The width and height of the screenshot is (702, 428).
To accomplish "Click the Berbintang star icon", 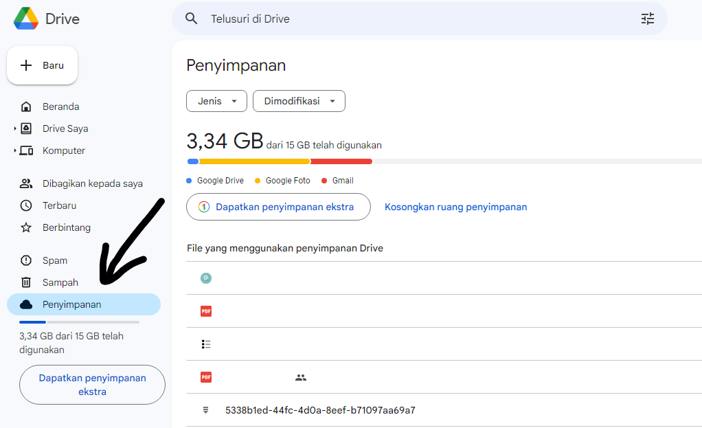I will (x=26, y=227).
